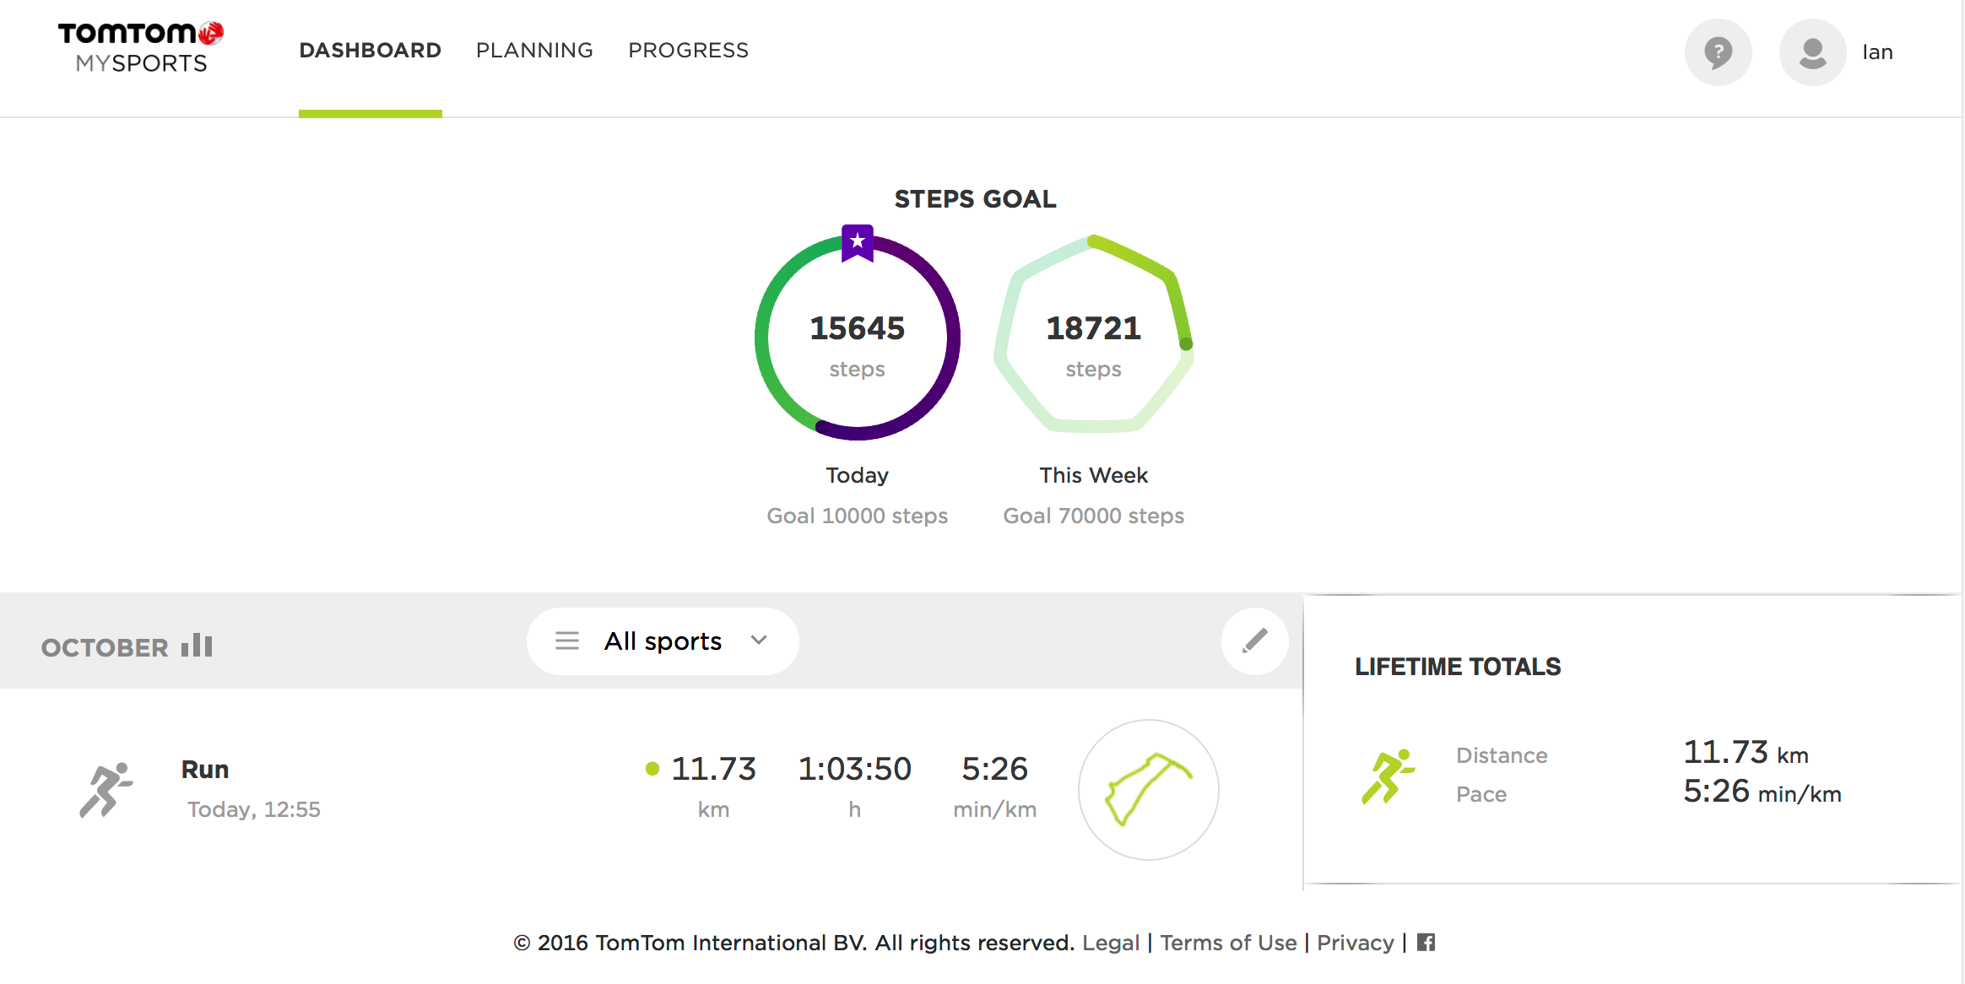Open the help question mark icon
Screen dimensions: 1965x984
pyautogui.click(x=1719, y=51)
